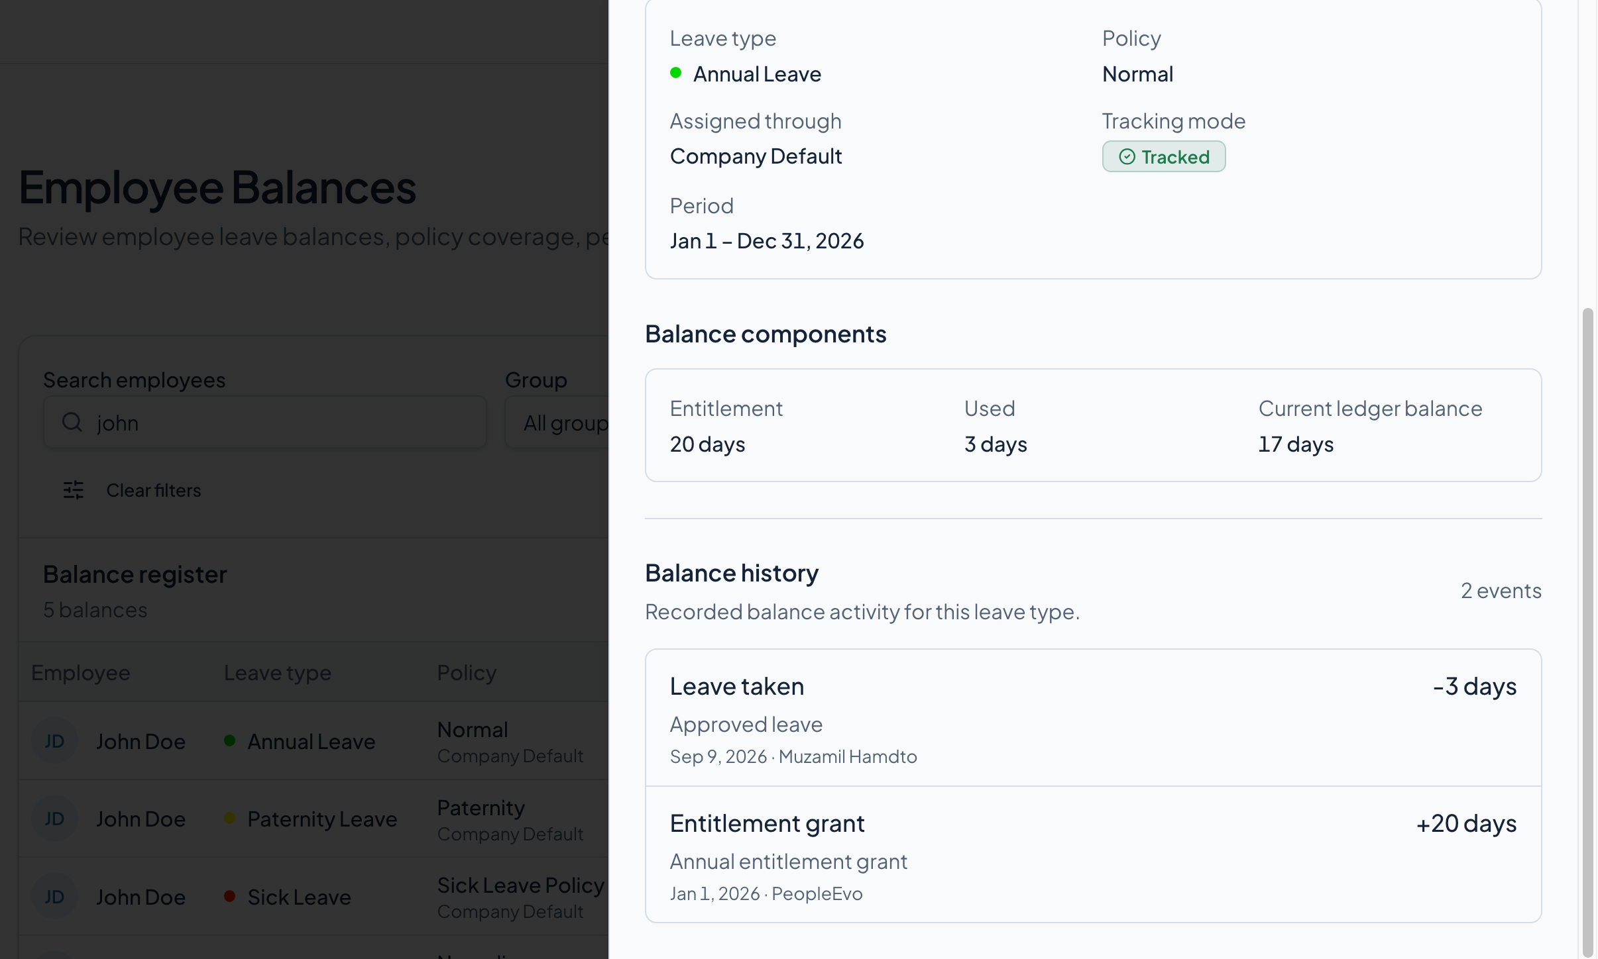The image size is (1598, 959).
Task: Click the side panel vertical scrollbar
Action: coord(1587,632)
